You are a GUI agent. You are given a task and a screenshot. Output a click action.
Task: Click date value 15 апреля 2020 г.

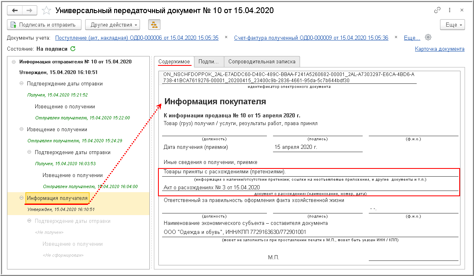[x=296, y=147]
